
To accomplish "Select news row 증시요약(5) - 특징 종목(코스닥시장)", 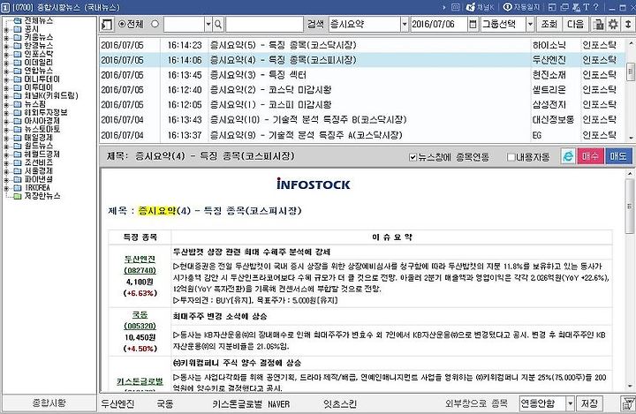I will [363, 45].
